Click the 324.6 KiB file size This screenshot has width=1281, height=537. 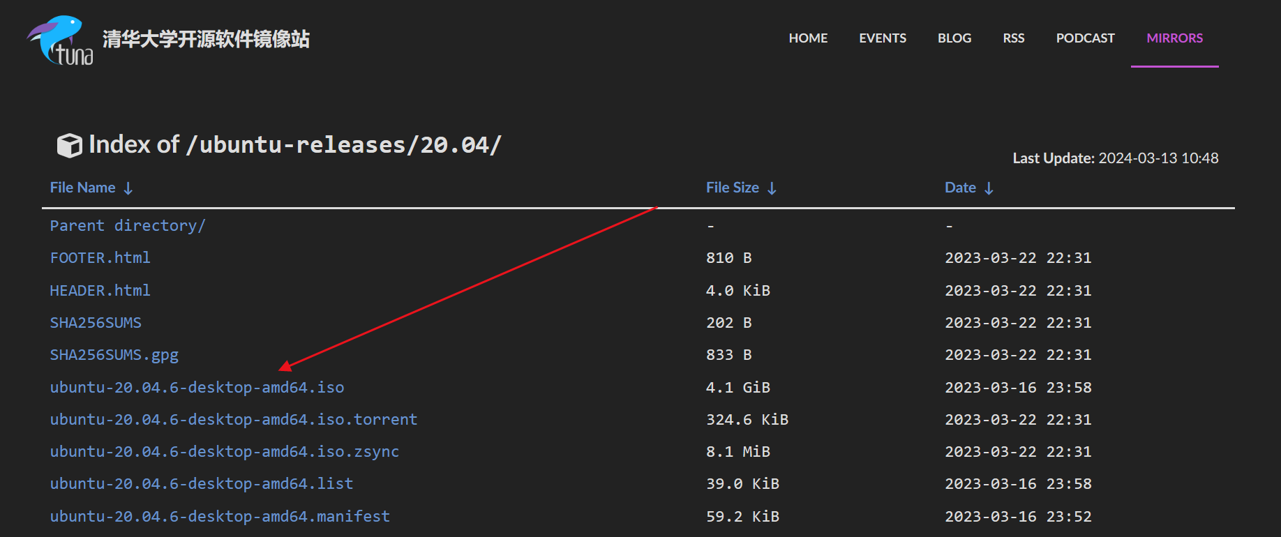747,419
